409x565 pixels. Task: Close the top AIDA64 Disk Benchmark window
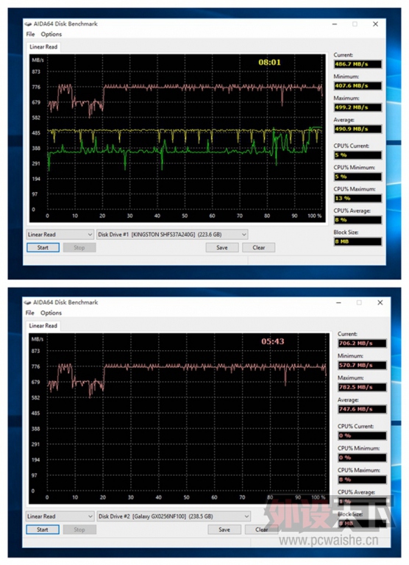[375, 24]
